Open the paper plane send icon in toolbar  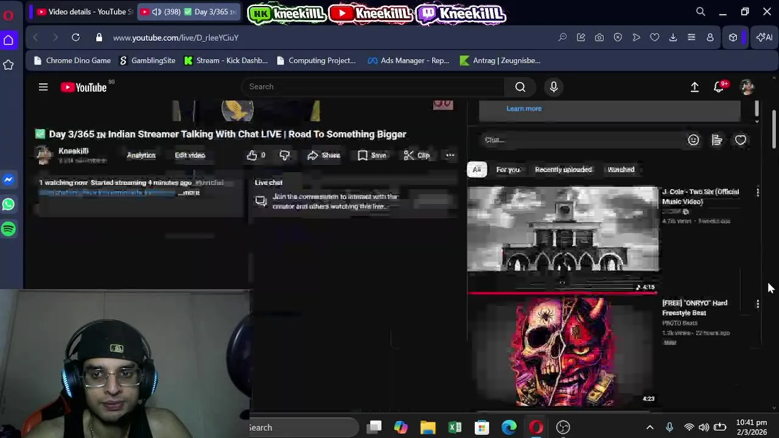(636, 38)
